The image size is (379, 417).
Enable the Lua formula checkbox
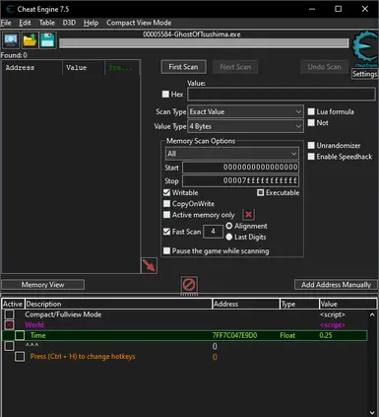pyautogui.click(x=311, y=111)
